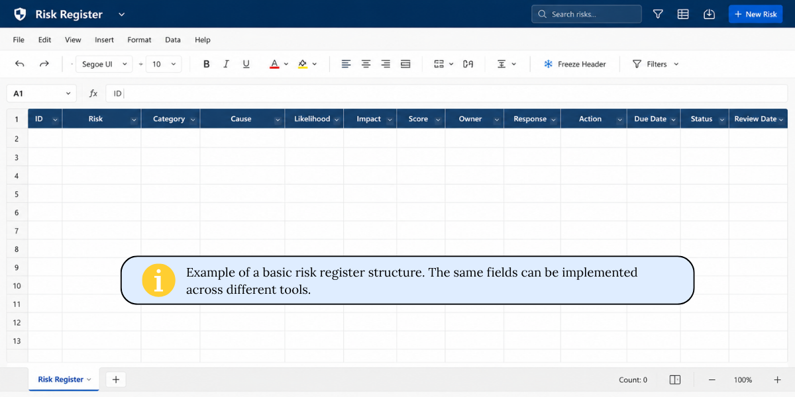Screen dimensions: 795x397
Task: Select row header 2
Action: point(17,139)
